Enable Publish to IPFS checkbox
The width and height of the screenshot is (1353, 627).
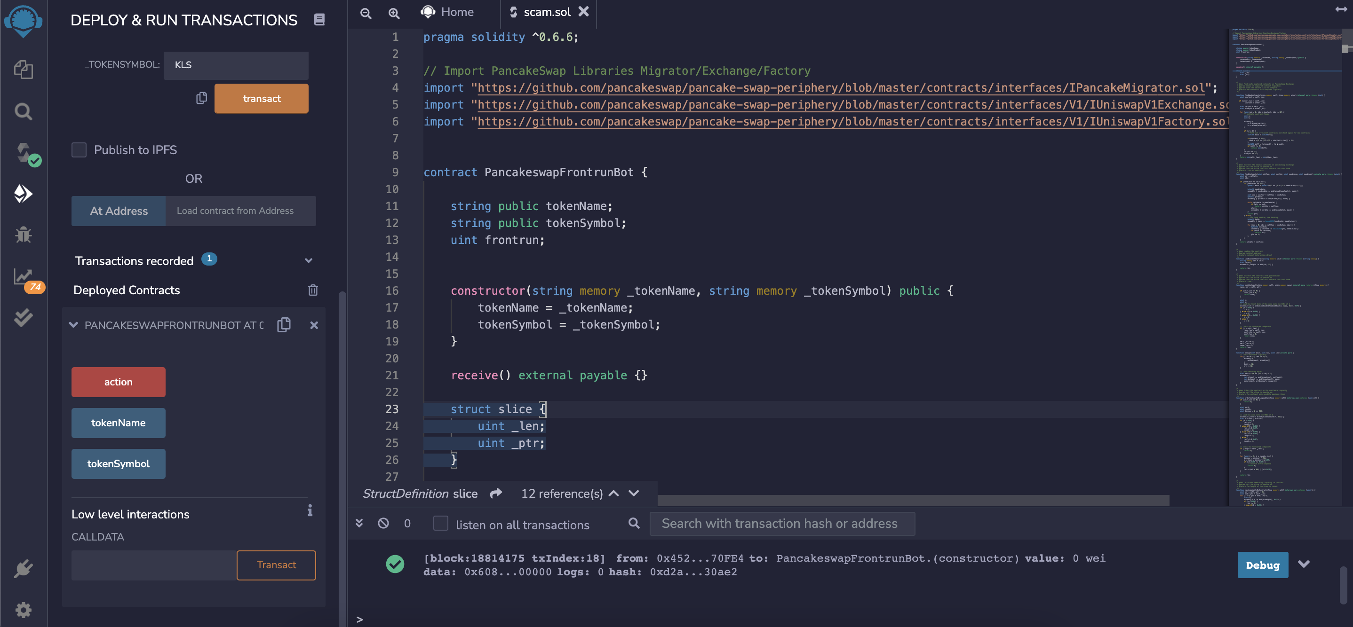coord(79,150)
